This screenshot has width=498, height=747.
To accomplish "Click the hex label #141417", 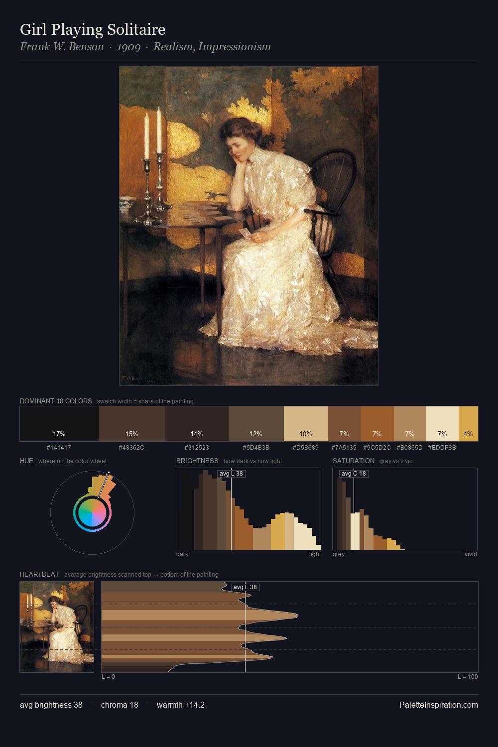I will [x=59, y=448].
